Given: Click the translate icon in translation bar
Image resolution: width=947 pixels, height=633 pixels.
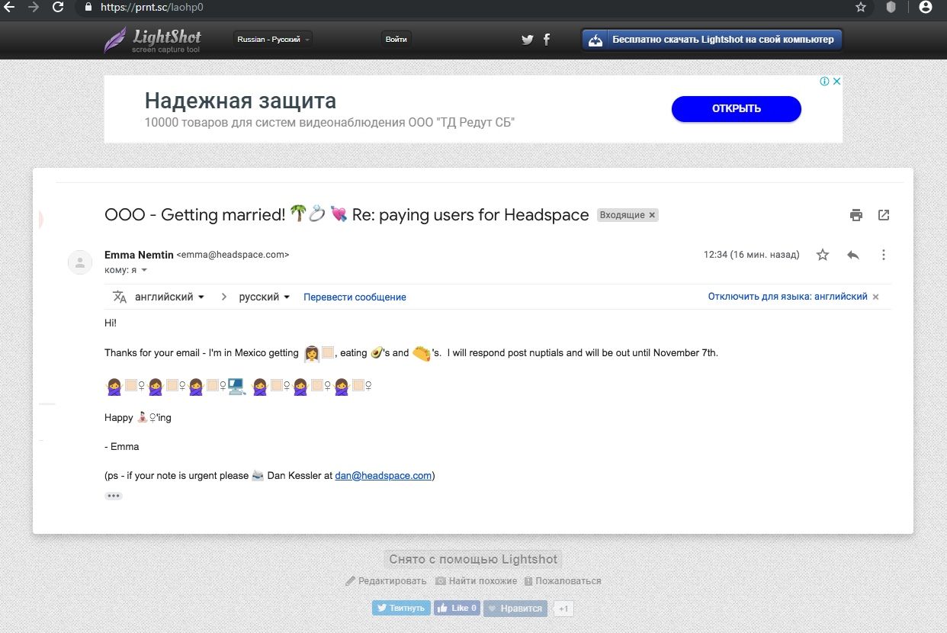Looking at the screenshot, I should [x=120, y=297].
